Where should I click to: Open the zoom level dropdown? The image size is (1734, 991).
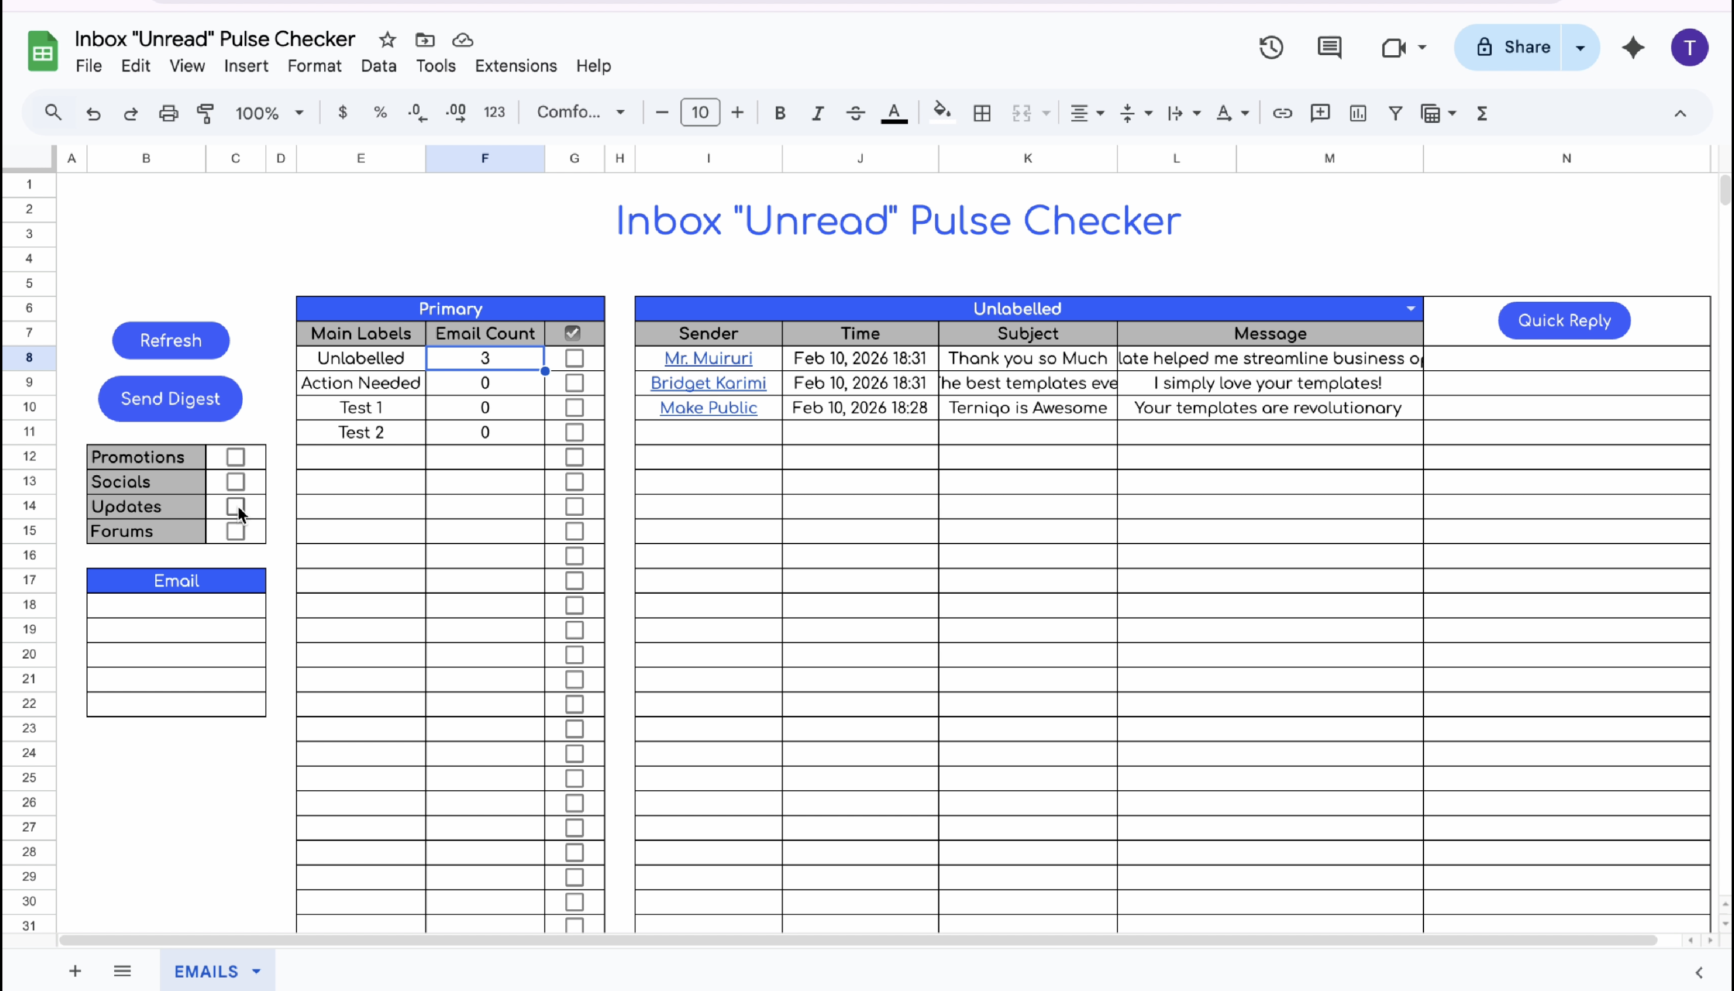point(298,113)
